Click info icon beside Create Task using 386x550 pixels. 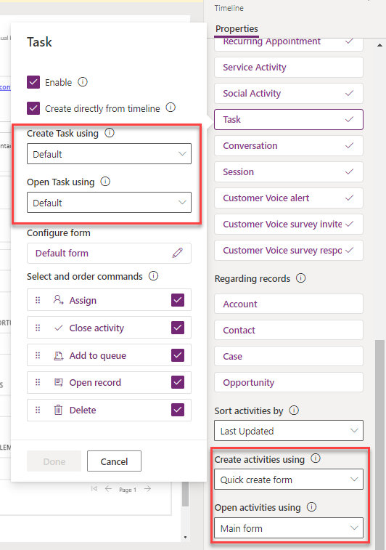pos(110,133)
